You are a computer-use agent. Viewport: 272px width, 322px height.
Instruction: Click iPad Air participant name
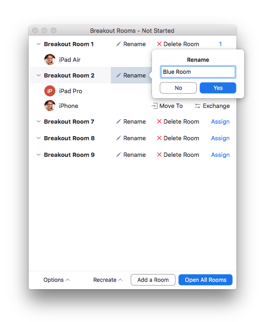[70, 60]
